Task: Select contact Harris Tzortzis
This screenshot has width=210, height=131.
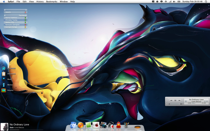Action: click(15, 18)
